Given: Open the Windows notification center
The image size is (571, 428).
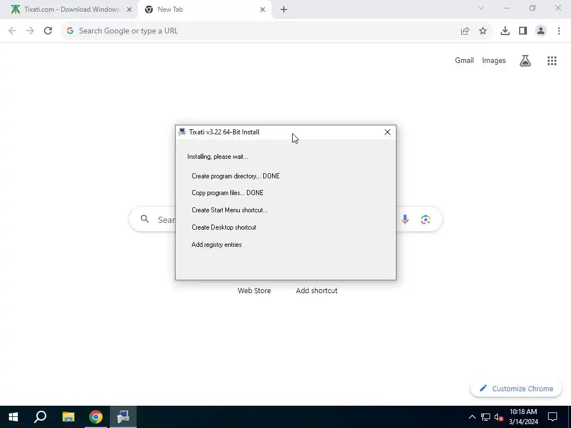Looking at the screenshot, I should tap(553, 417).
